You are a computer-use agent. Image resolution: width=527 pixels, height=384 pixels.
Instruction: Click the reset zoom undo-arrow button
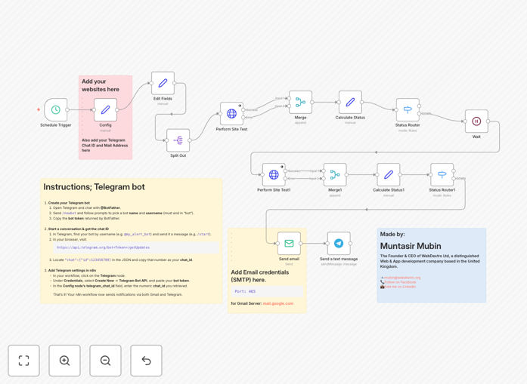(x=146, y=361)
